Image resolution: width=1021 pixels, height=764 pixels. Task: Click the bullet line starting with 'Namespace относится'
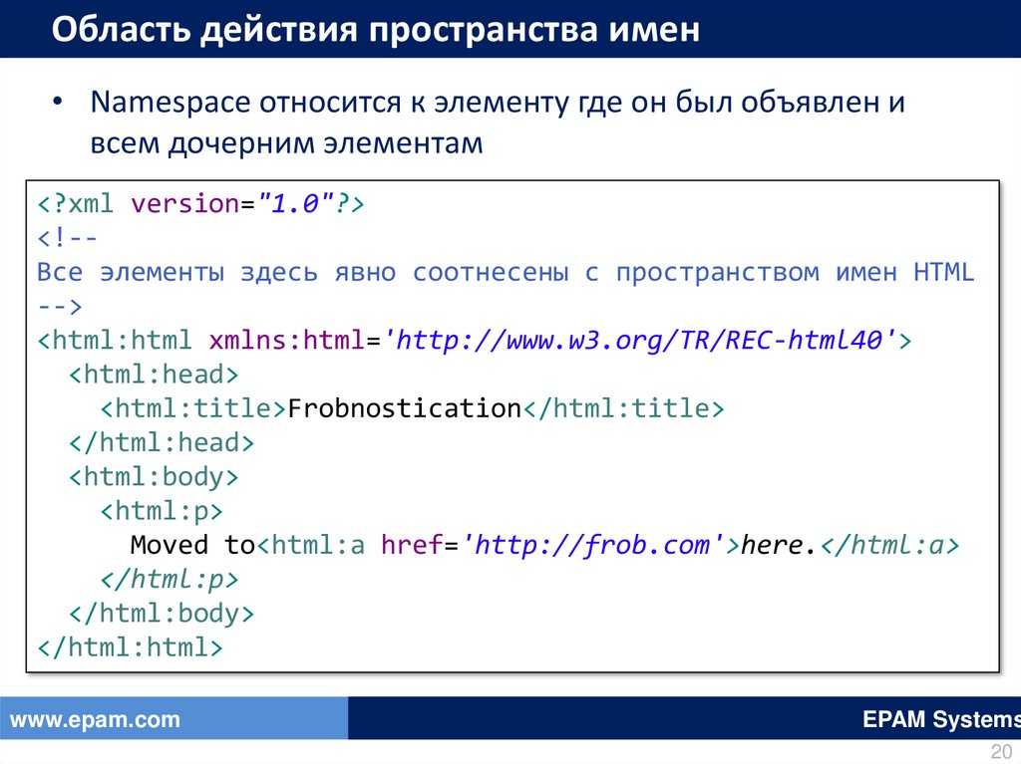pos(498,103)
